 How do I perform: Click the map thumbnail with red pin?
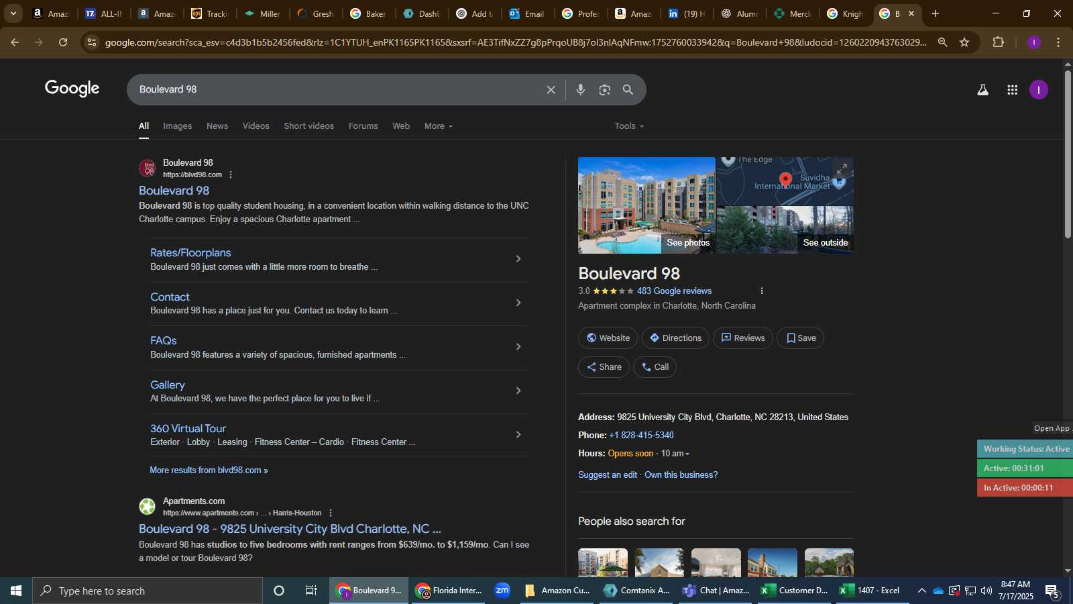point(785,181)
